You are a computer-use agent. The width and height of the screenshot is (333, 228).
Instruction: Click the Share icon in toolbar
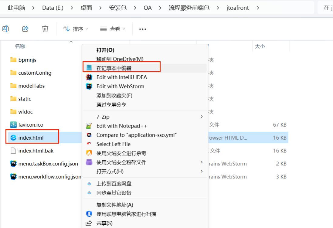tap(25, 29)
